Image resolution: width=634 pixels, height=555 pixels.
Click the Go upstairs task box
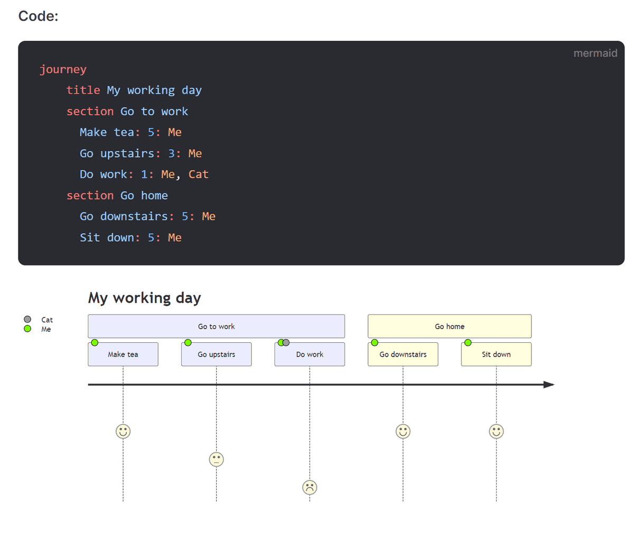coord(216,354)
